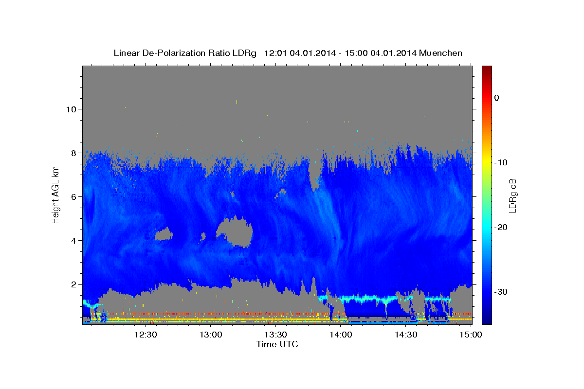Click the height tick label 6

[x=73, y=196]
